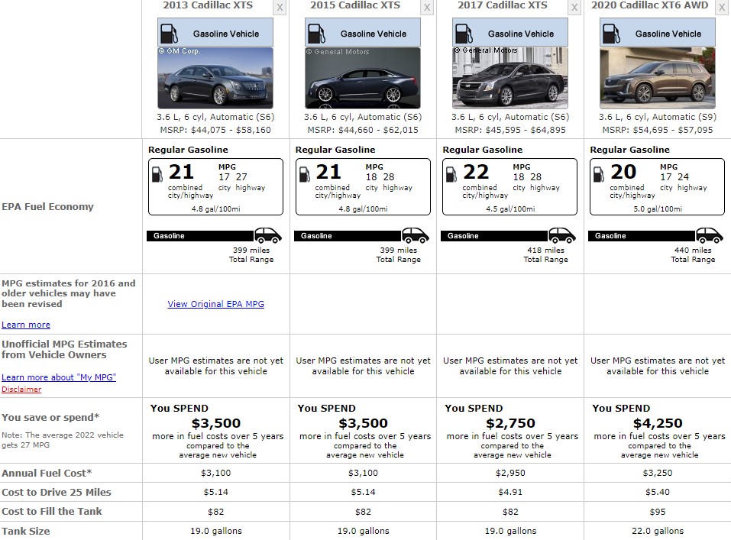The width and height of the screenshot is (731, 540).
Task: Click the $2,750 You SPEND amount
Action: tap(510, 423)
